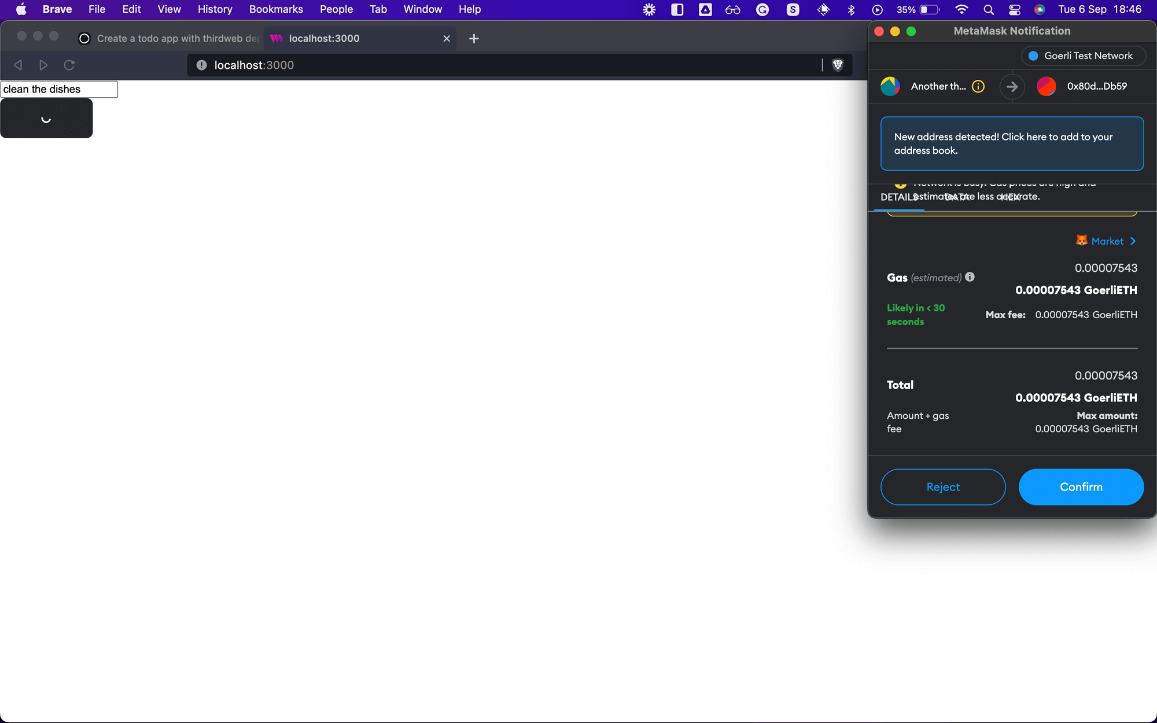Expand Market gas fee options
This screenshot has width=1157, height=723.
[1106, 241]
